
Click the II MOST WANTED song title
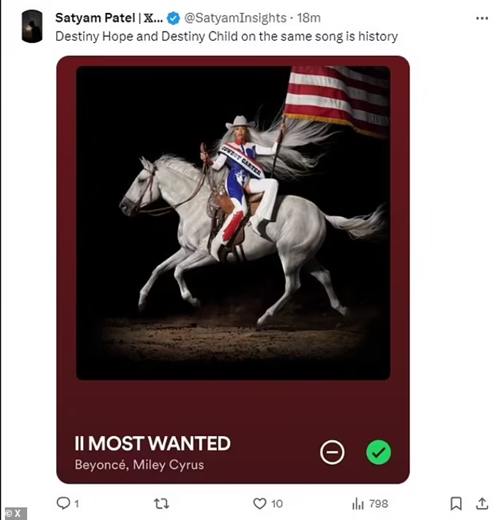152,443
